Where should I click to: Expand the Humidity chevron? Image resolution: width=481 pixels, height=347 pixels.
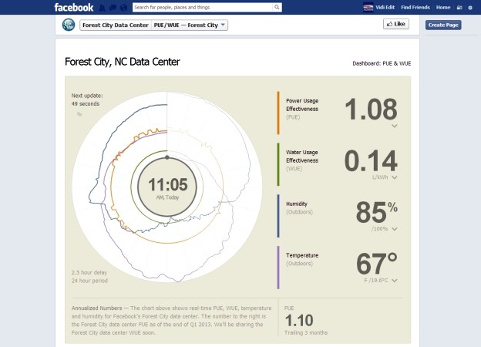point(395,229)
